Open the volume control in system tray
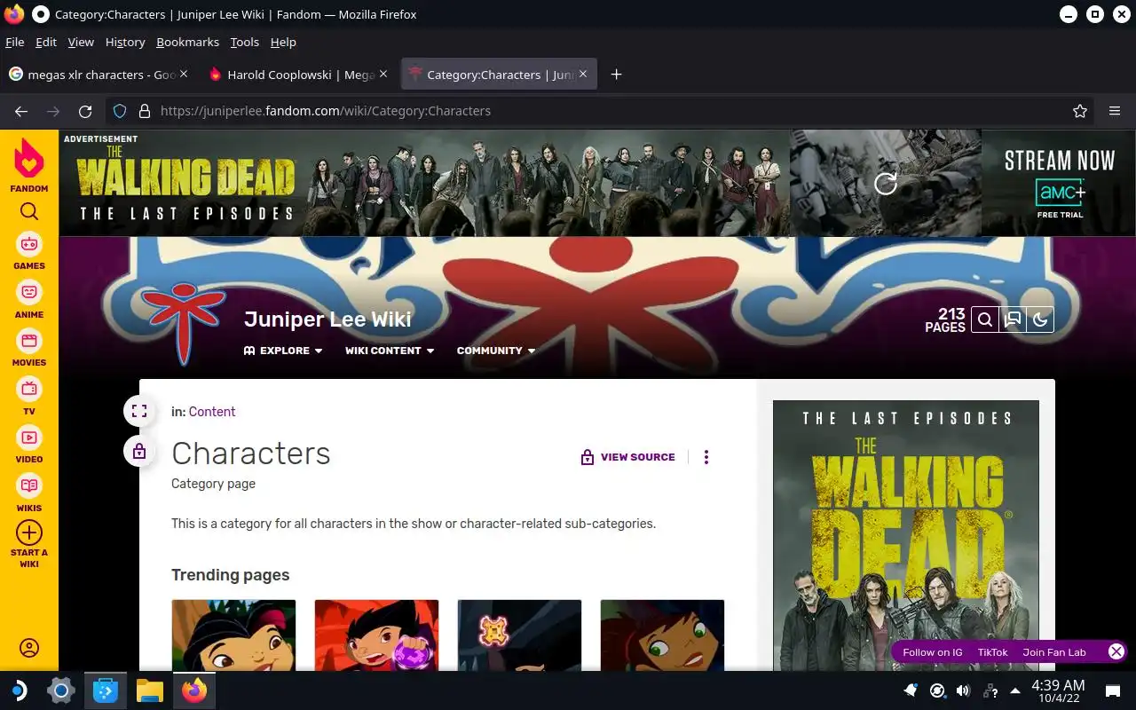 [963, 690]
